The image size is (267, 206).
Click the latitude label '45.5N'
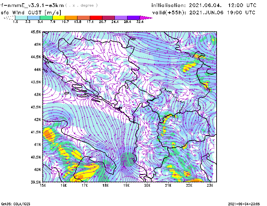36,32
